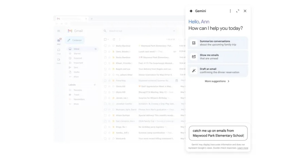The width and height of the screenshot is (305, 162).
Task: Open a new browser tab
Action: coord(92,19)
